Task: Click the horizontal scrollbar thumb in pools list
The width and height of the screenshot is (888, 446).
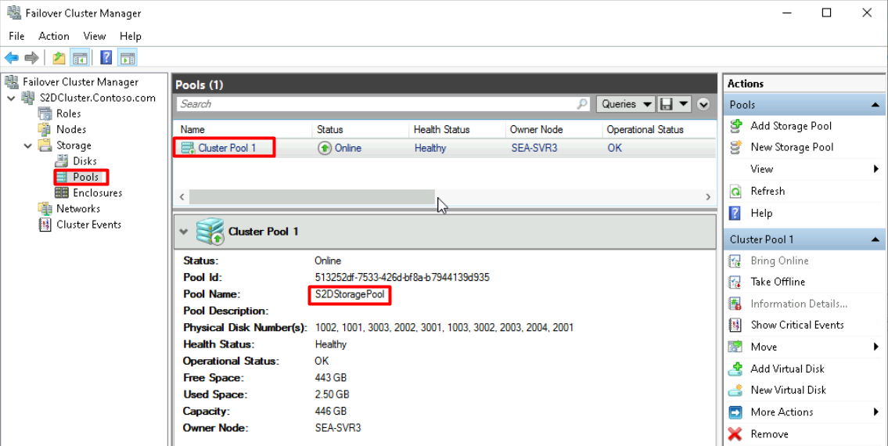Action: coord(312,196)
